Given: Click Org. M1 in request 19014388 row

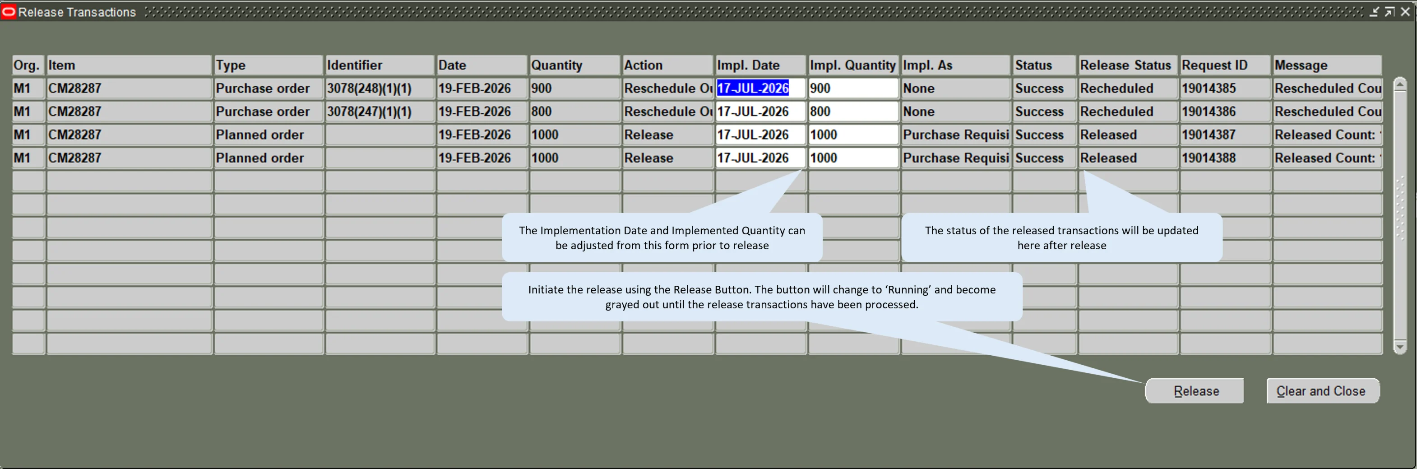Looking at the screenshot, I should (x=28, y=158).
